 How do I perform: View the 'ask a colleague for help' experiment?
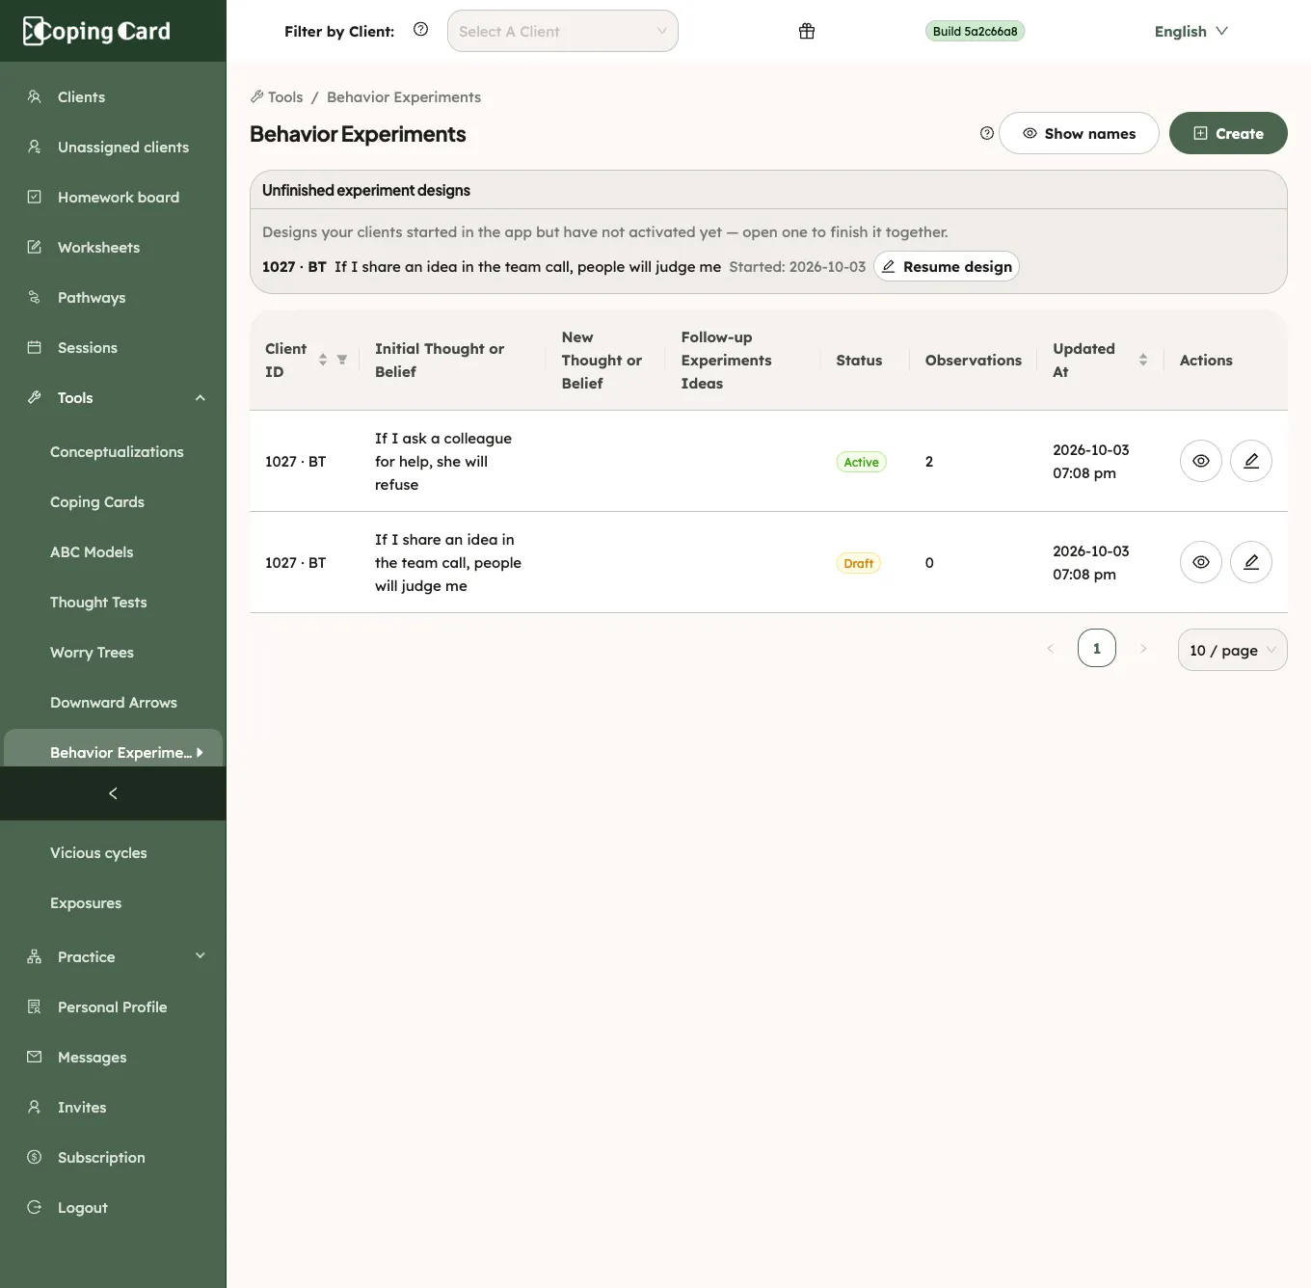[1201, 461]
